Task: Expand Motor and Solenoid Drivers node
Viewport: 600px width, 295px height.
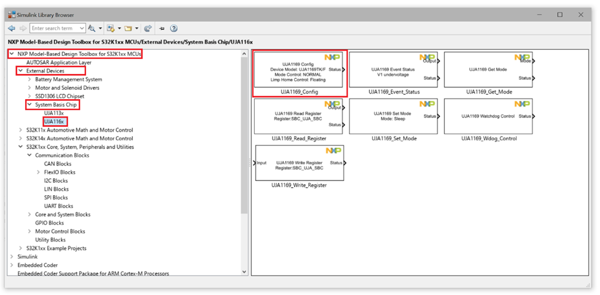Action: click(x=30, y=87)
